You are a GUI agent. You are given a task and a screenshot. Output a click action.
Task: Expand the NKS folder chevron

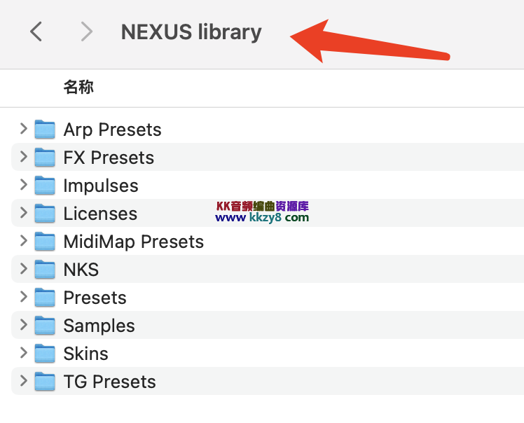pyautogui.click(x=23, y=269)
